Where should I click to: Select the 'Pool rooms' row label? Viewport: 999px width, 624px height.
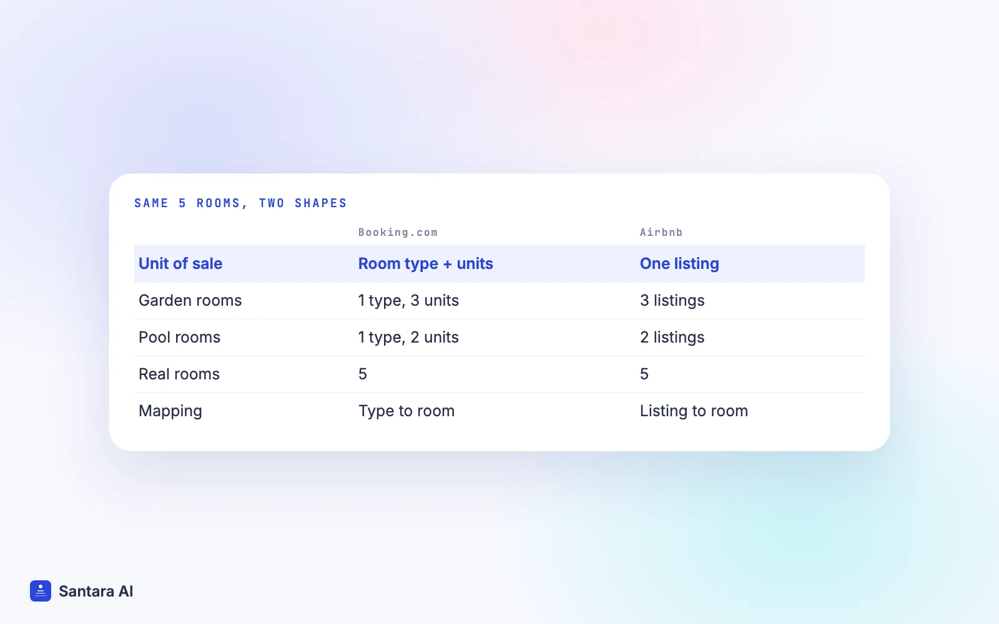[x=179, y=338]
